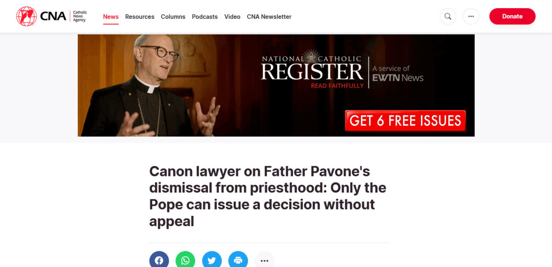Screen dimensions: 552x267
Task: Share the article via WhatsApp
Action: tap(185, 260)
